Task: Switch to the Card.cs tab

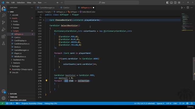Action: pyautogui.click(x=66, y=8)
